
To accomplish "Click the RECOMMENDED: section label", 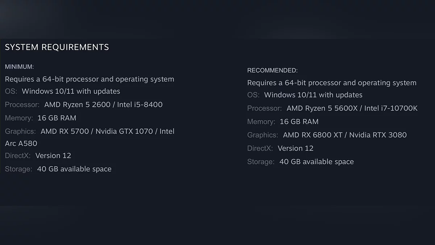I will click(272, 70).
